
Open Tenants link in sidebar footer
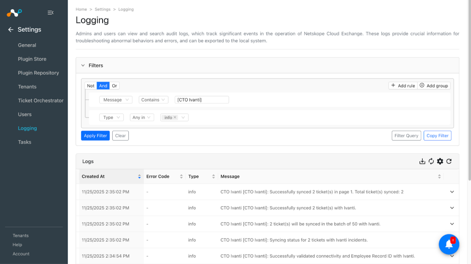[20, 236]
